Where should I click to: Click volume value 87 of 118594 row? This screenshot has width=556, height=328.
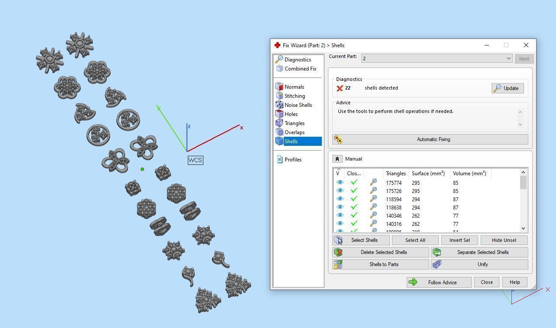(456, 199)
